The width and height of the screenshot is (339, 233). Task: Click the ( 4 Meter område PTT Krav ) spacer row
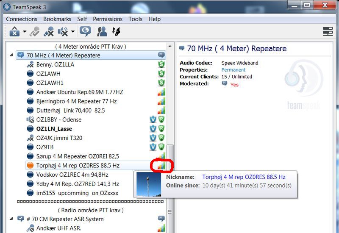(91, 47)
